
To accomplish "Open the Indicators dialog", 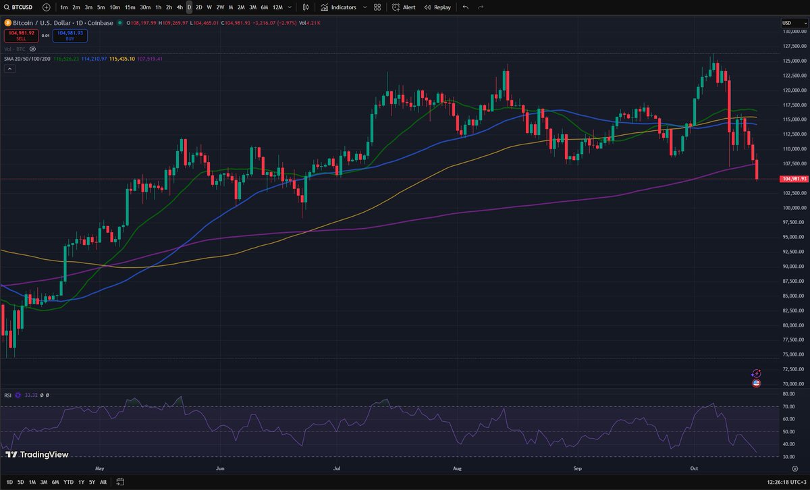I will pyautogui.click(x=339, y=7).
